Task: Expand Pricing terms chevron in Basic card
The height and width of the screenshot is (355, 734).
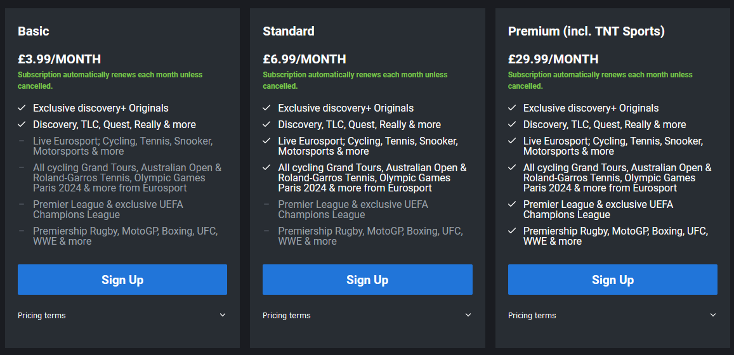Action: 223,315
